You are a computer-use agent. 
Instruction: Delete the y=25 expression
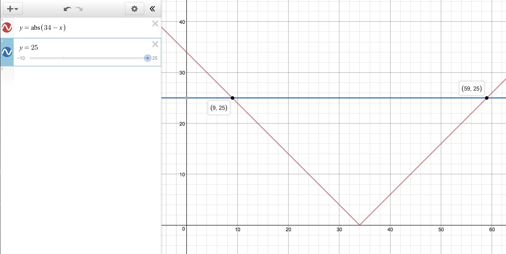(x=155, y=44)
